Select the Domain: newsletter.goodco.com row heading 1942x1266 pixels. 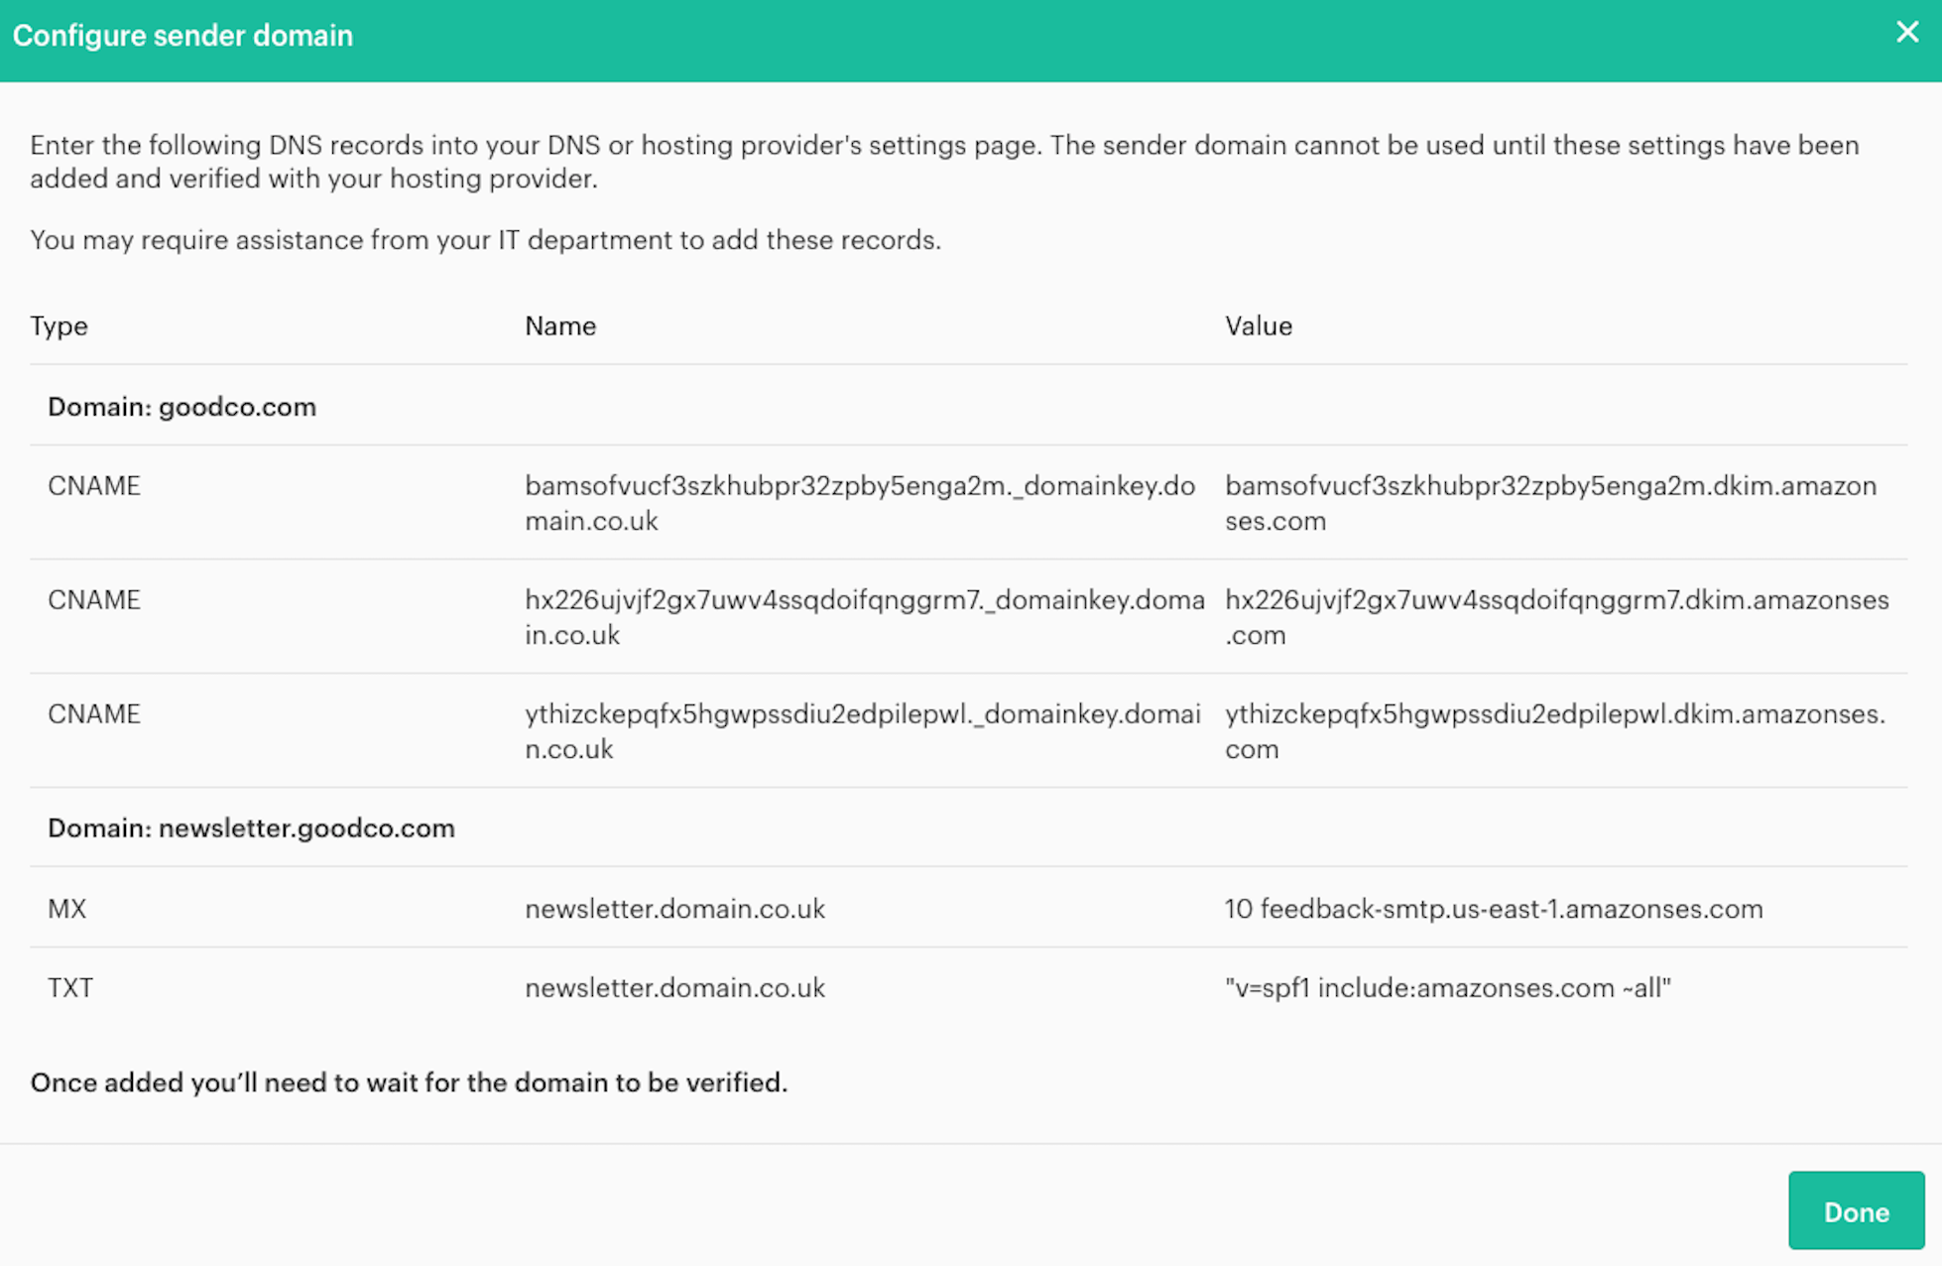click(251, 828)
